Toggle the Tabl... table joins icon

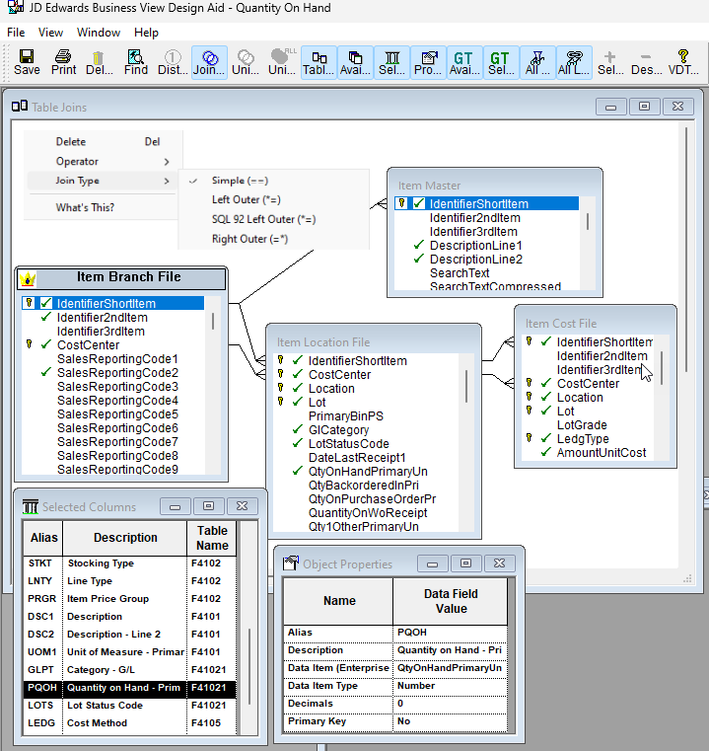coord(319,62)
